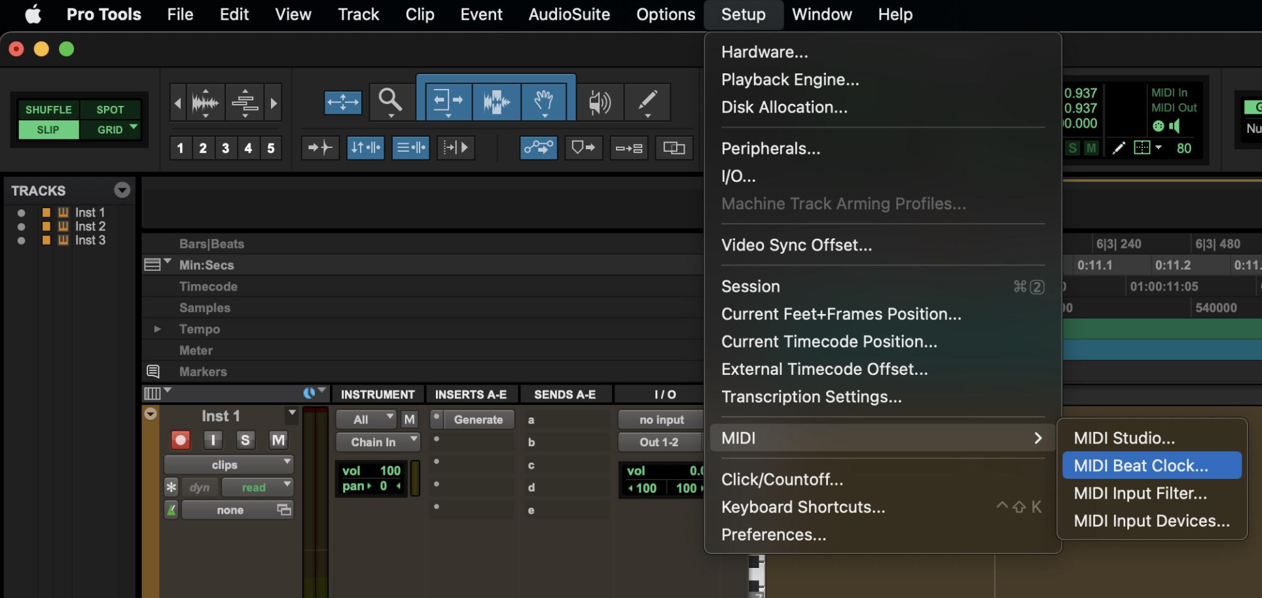Click the Inst 1 volume value field
The width and height of the screenshot is (1262, 598).
coord(389,470)
